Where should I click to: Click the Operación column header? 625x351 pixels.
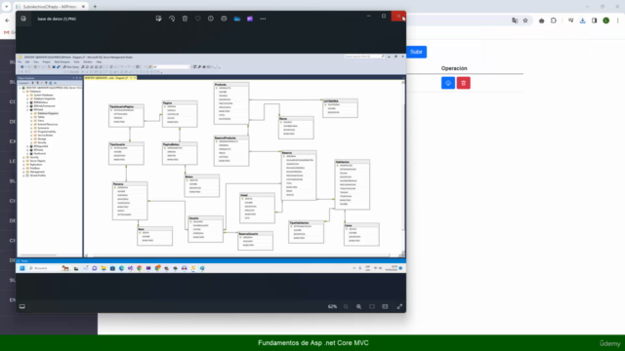(454, 68)
